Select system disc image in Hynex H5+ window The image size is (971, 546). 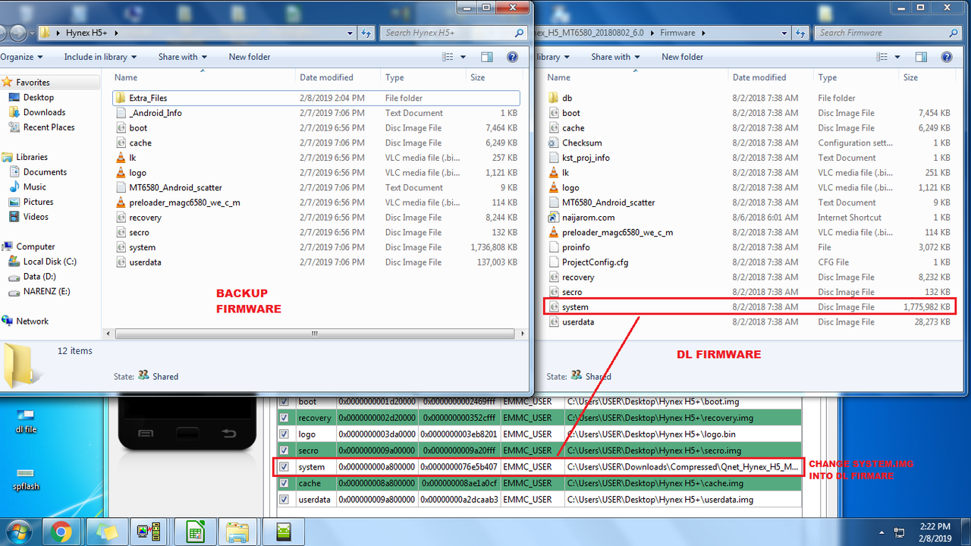pyautogui.click(x=142, y=247)
